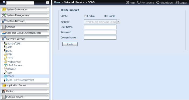Click the Logout icon
This screenshot has width=189, height=100.
click(177, 2)
